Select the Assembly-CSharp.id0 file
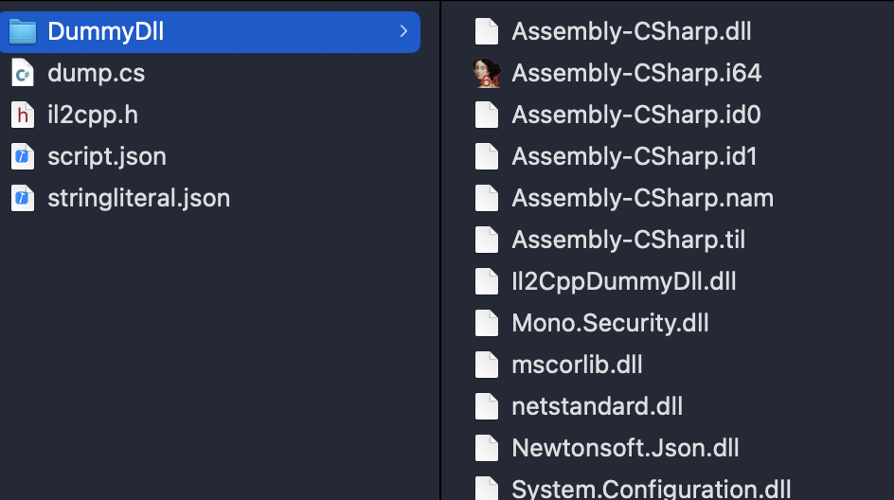The height and width of the screenshot is (500, 894). 636,115
